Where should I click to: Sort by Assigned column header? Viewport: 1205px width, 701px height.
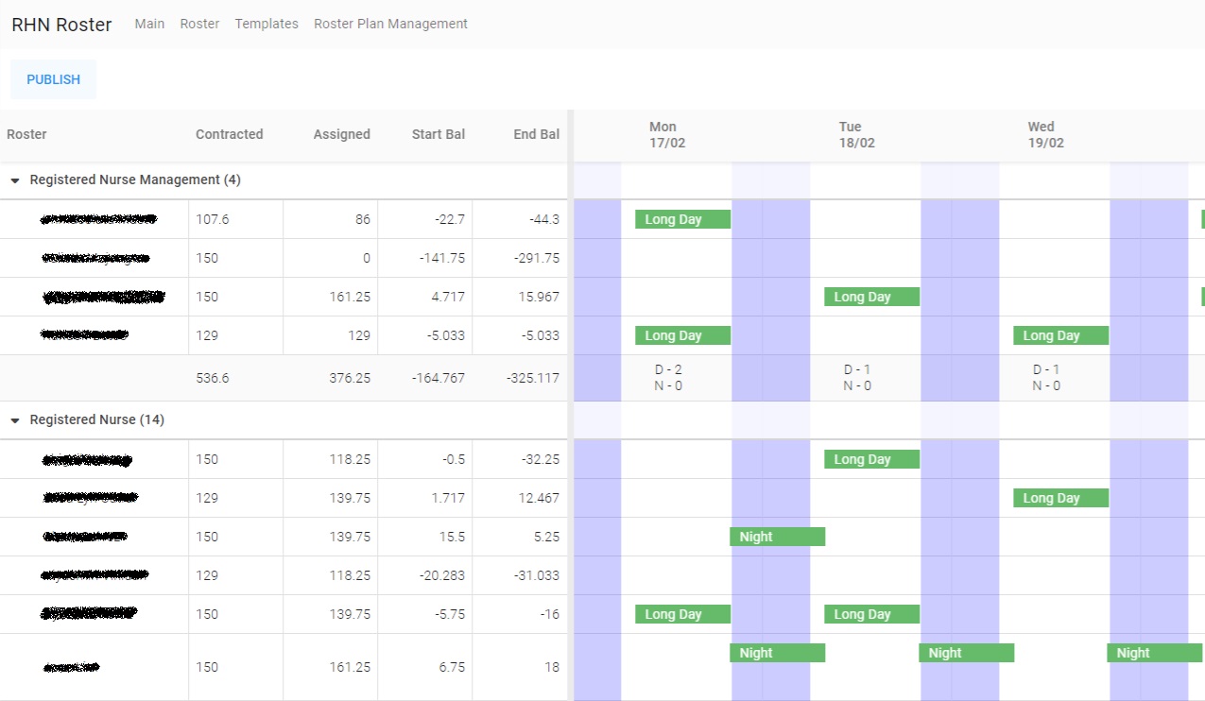[342, 134]
